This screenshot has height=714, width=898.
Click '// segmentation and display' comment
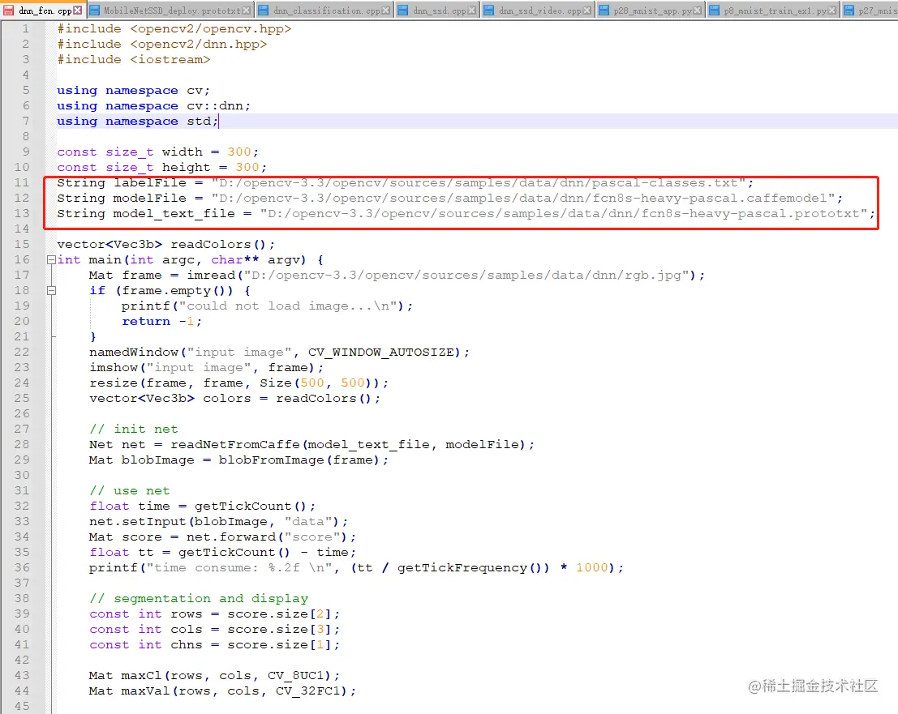[x=199, y=598]
